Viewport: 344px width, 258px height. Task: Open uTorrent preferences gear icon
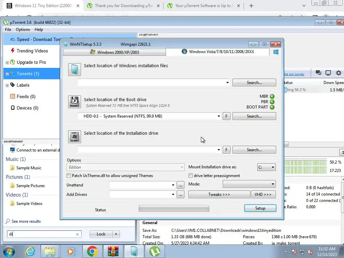[x=339, y=73]
